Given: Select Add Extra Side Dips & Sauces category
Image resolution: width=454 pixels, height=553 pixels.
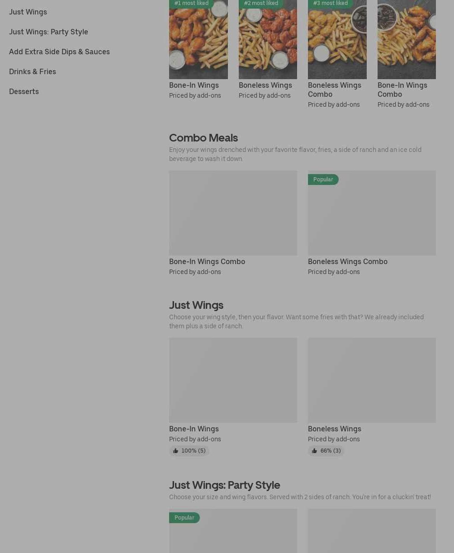Looking at the screenshot, I should point(59,52).
